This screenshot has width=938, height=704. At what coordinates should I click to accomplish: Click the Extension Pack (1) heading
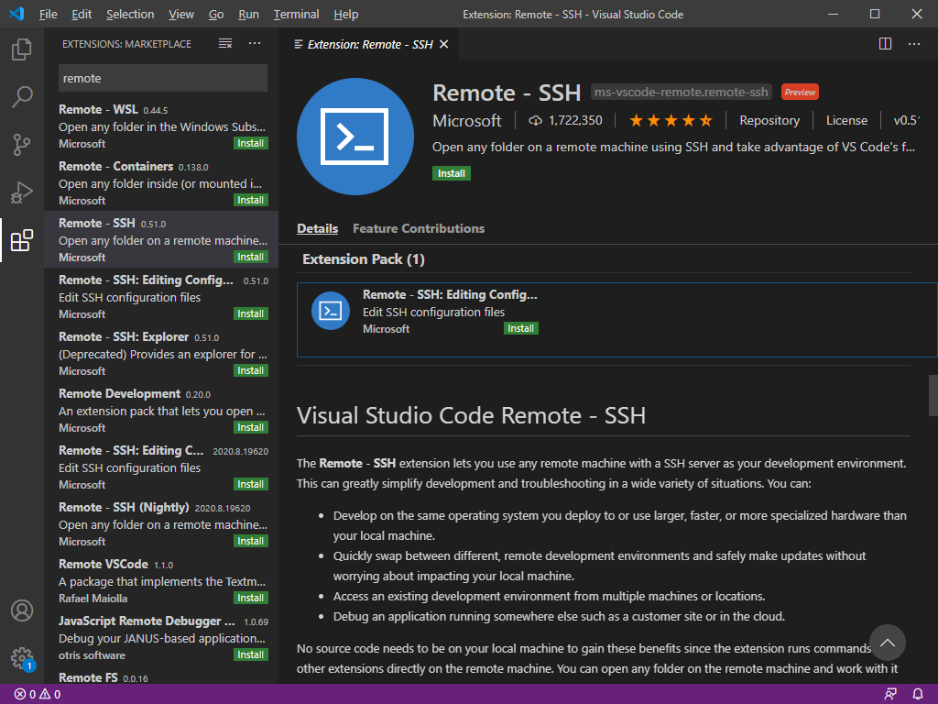point(363,259)
